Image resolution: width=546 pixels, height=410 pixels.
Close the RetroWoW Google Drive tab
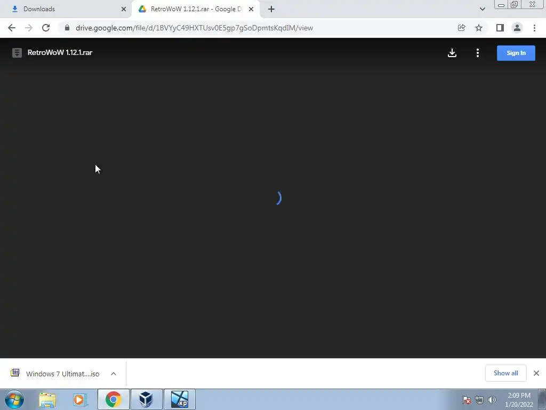251,9
